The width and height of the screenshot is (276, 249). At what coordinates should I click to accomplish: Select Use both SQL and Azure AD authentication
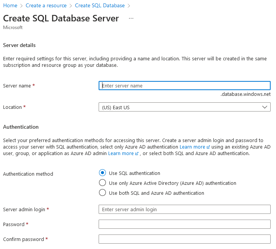point(102,192)
